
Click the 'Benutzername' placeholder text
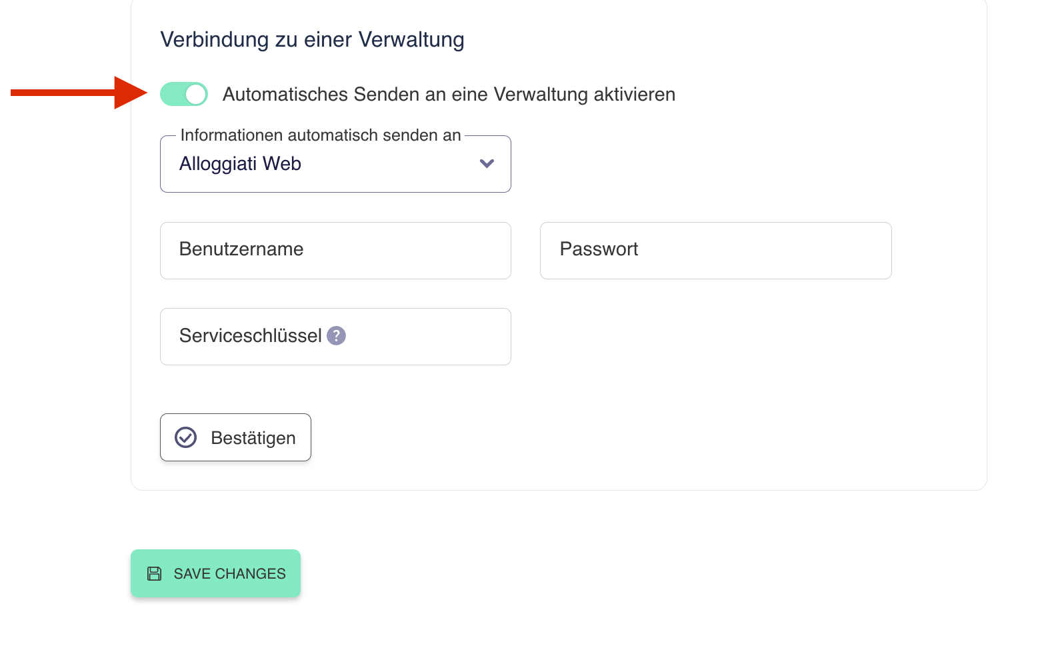point(241,249)
